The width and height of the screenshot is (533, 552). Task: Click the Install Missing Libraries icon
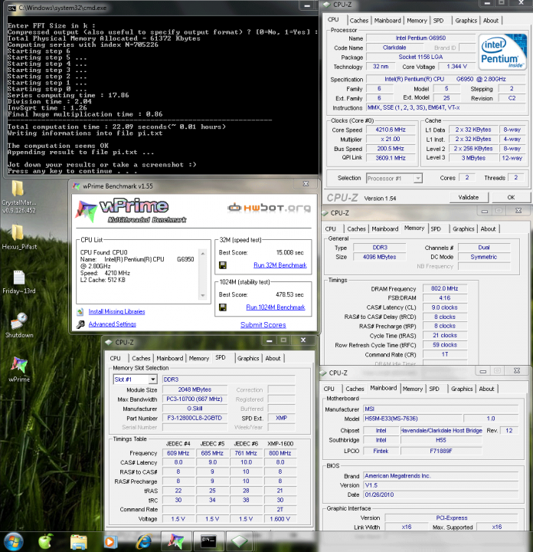point(80,311)
